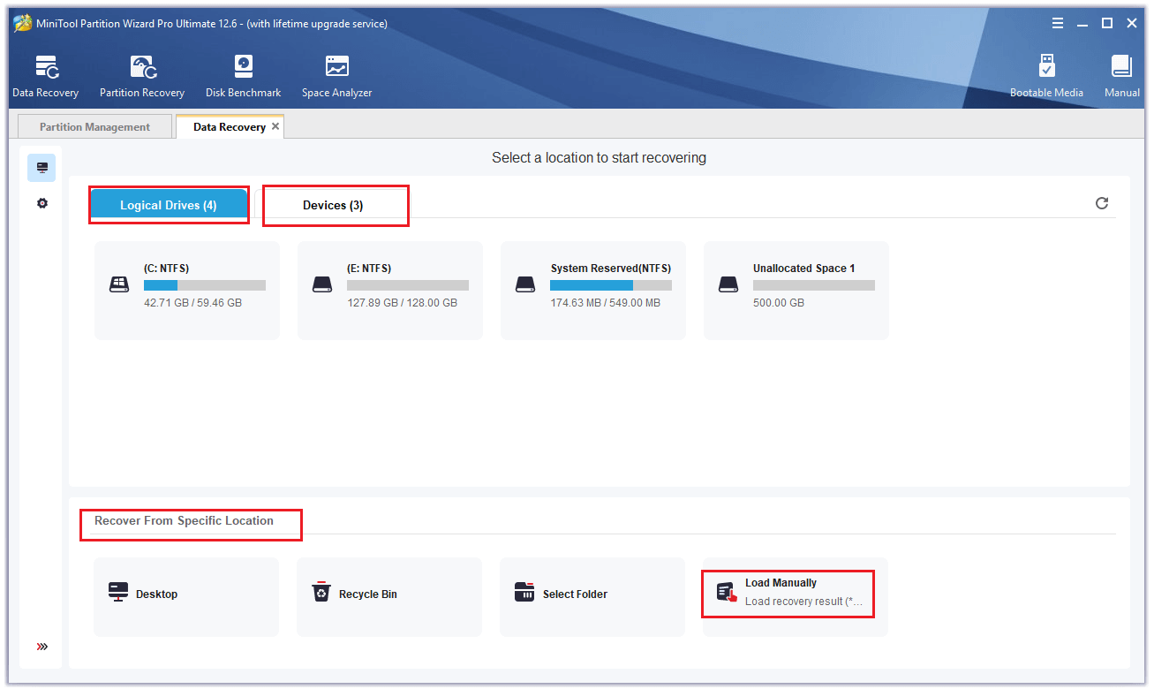
Task: Switch to Partition Management tab
Action: [95, 127]
